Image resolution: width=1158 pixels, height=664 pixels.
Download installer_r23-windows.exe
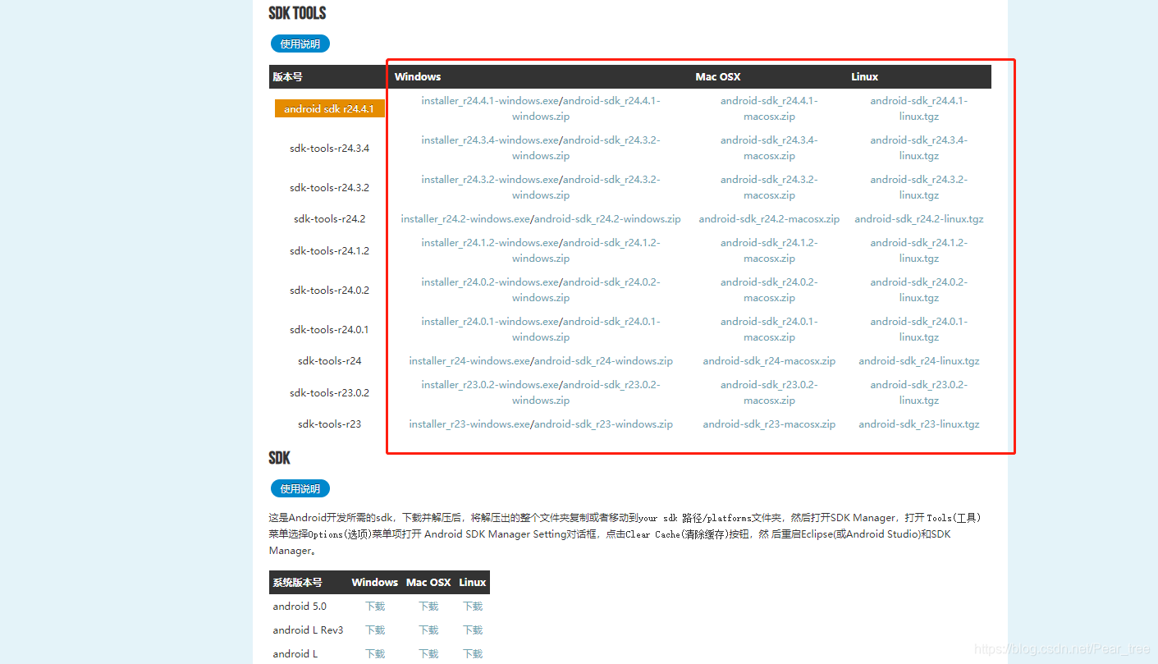click(x=469, y=424)
